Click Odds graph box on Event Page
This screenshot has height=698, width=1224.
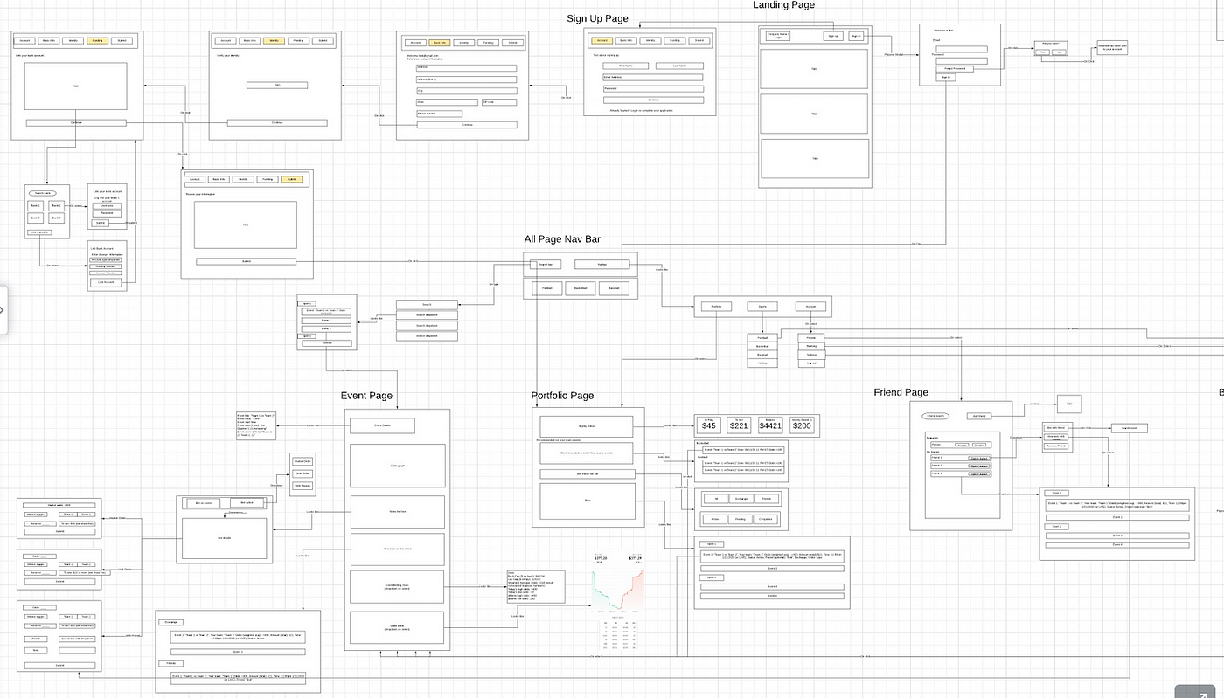[x=398, y=466]
